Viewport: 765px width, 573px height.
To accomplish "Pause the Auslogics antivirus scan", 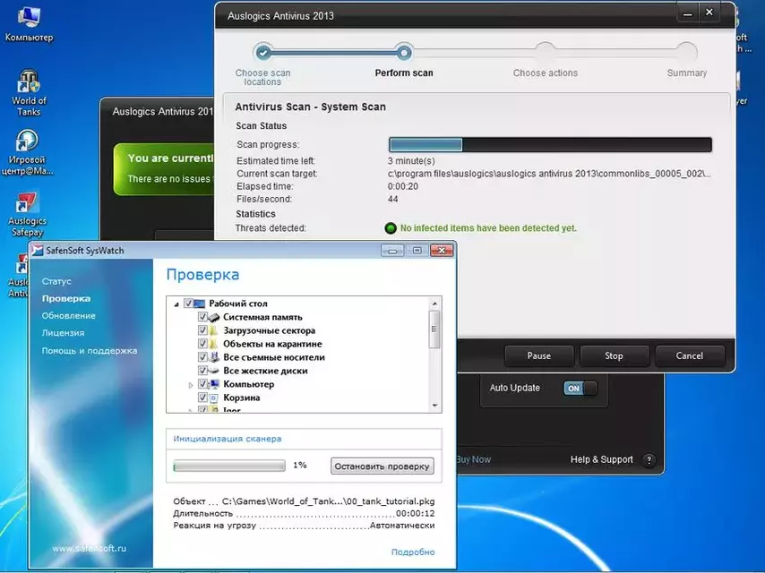I will pyautogui.click(x=538, y=356).
